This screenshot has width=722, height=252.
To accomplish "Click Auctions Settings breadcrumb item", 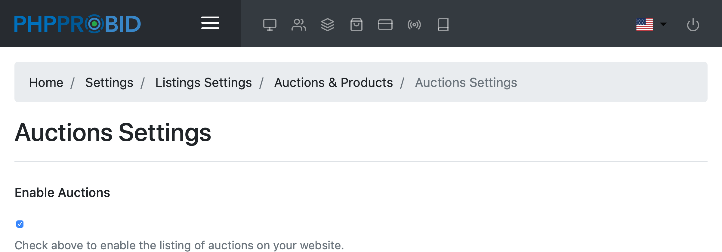I will (466, 82).
